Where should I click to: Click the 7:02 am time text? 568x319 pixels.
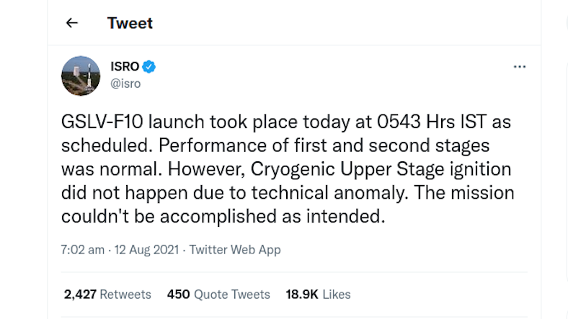(x=82, y=250)
